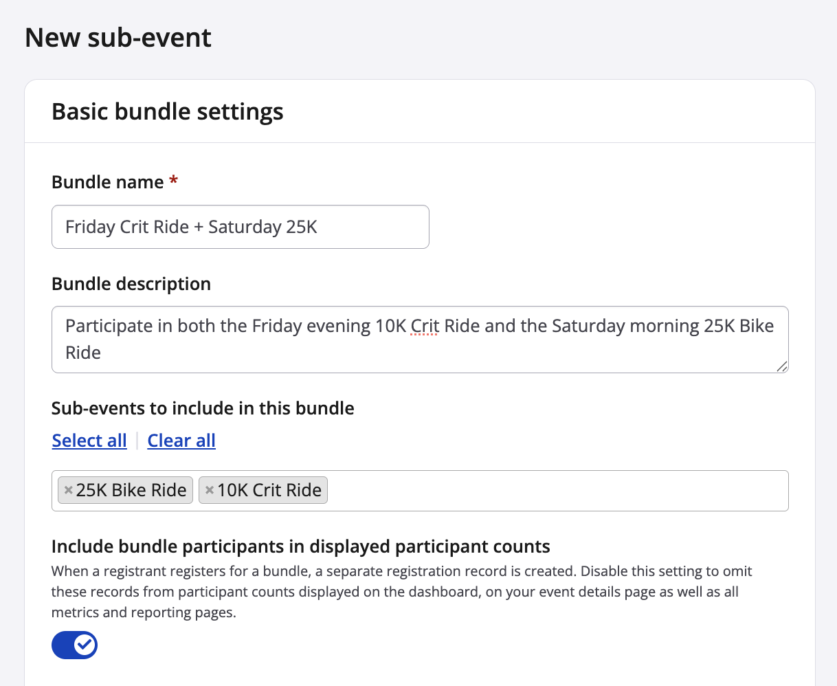Click the Select all link
The width and height of the screenshot is (837, 686).
click(x=89, y=441)
